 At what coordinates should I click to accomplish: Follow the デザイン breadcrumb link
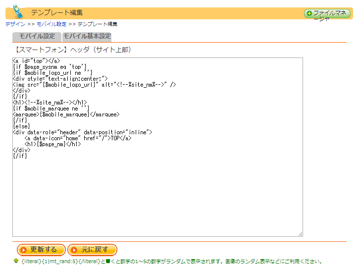(15, 24)
